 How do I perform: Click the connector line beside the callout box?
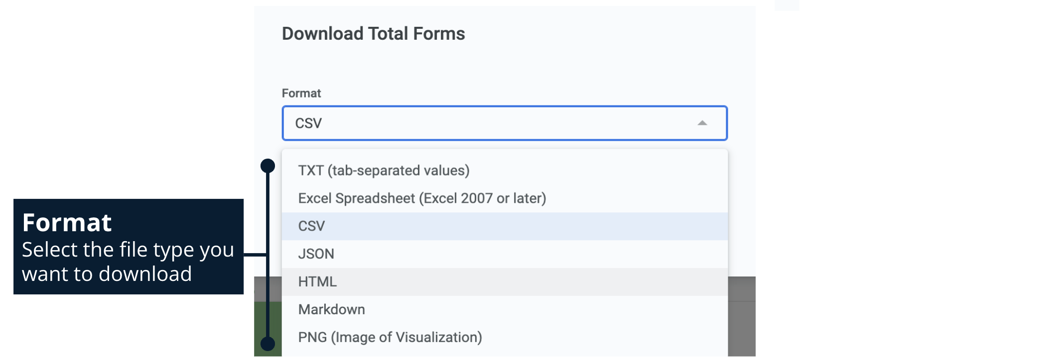tap(255, 255)
